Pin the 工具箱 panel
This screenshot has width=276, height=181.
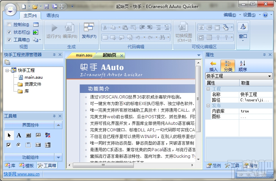click(x=54, y=116)
